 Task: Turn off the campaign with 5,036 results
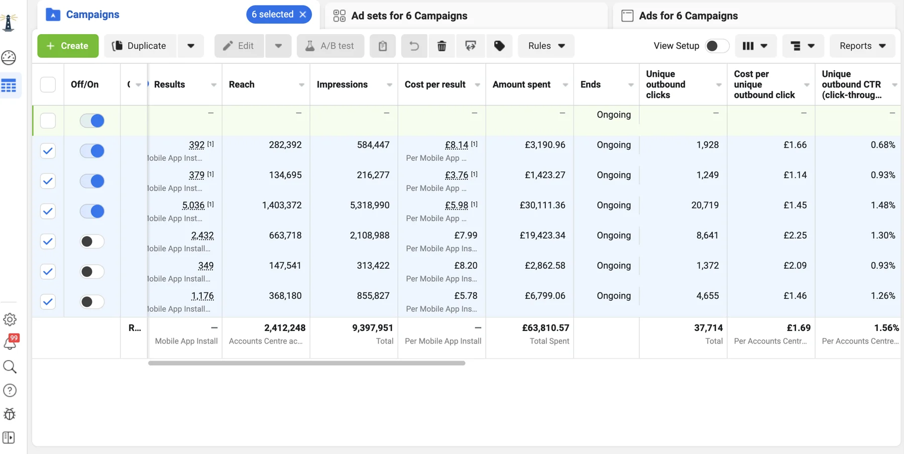coord(92,211)
